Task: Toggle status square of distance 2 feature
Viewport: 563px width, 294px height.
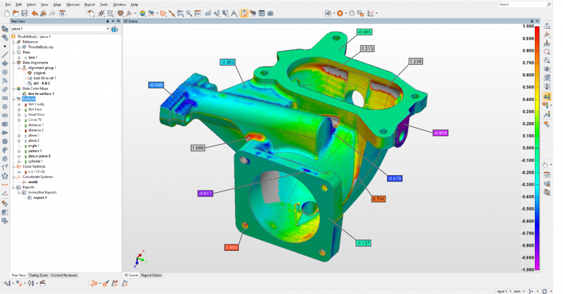Action: [25, 130]
